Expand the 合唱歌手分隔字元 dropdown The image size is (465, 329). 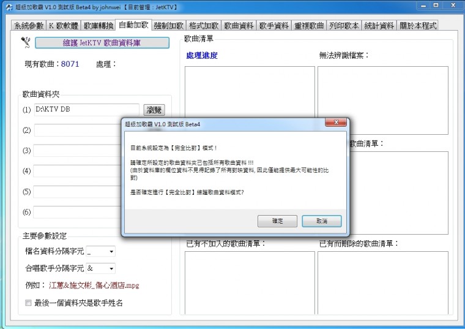point(111,268)
